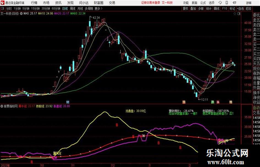Click the 多股 multi-stock button
The image size is (260, 167).
[201, 9]
